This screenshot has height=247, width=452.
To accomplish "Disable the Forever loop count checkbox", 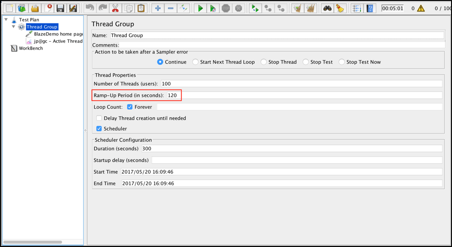I will (x=130, y=107).
